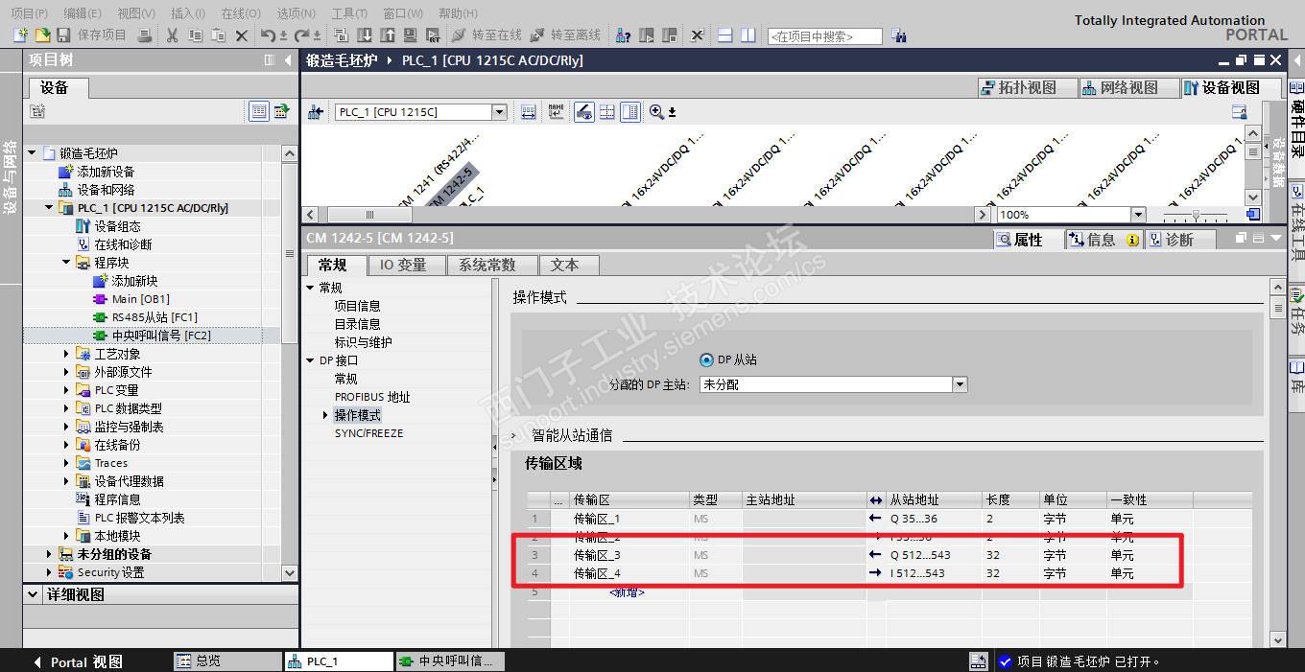Expand the 详细视图 panel
This screenshot has width=1305, height=672.
[35, 594]
